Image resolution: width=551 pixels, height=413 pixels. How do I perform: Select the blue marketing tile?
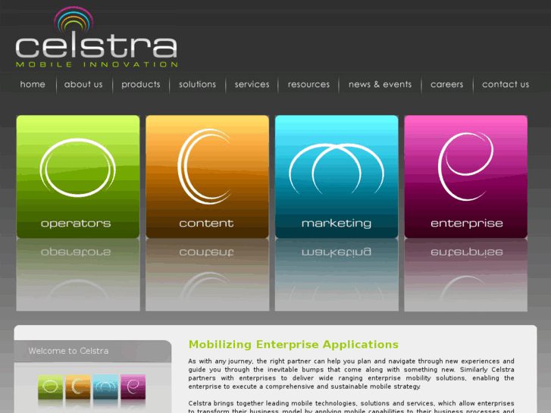click(x=337, y=177)
